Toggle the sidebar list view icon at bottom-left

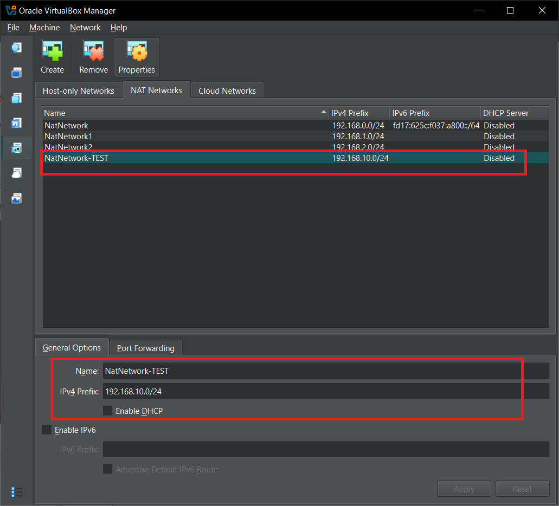coord(17,492)
